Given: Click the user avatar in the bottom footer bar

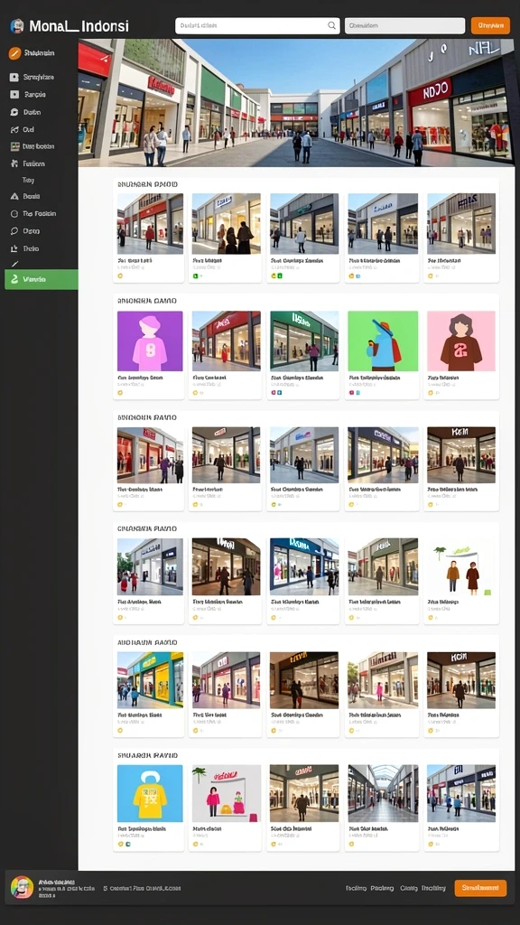Looking at the screenshot, I should (22, 887).
